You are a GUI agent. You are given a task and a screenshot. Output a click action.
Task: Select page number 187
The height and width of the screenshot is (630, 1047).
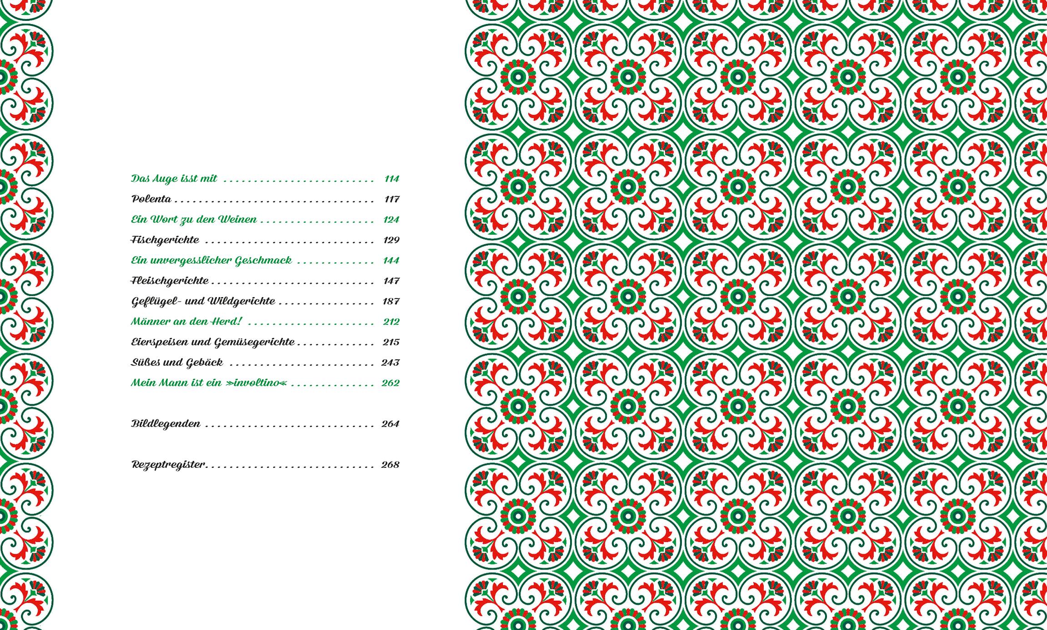[391, 301]
